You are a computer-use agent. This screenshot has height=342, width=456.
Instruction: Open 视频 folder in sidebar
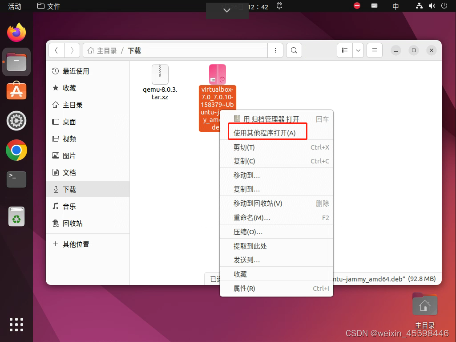[x=88, y=138]
